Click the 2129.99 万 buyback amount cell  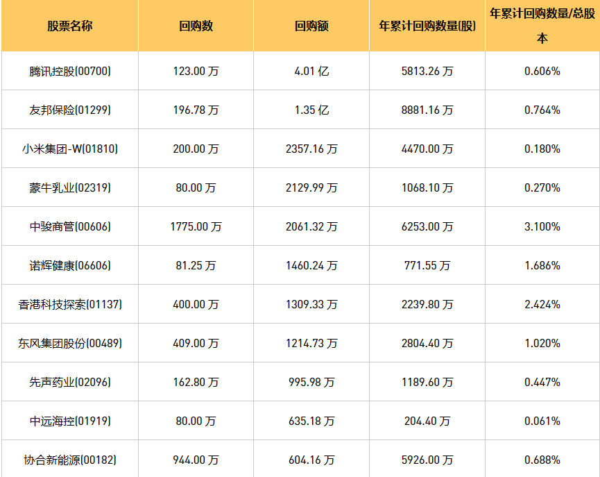click(311, 187)
